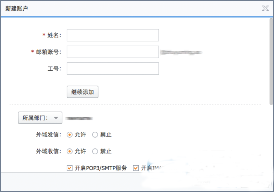Close the 新建账户 dialog

pyautogui.click(x=265, y=8)
